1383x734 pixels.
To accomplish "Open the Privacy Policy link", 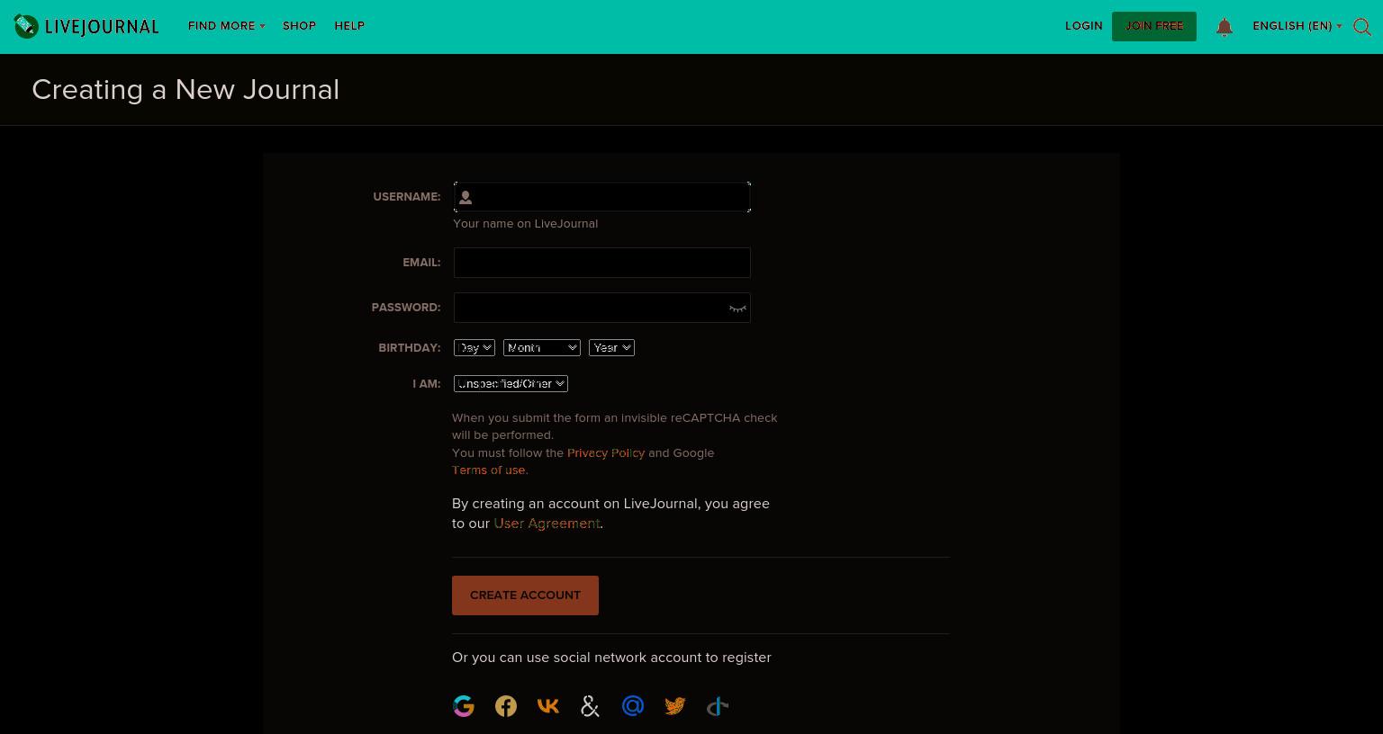I will coord(606,452).
